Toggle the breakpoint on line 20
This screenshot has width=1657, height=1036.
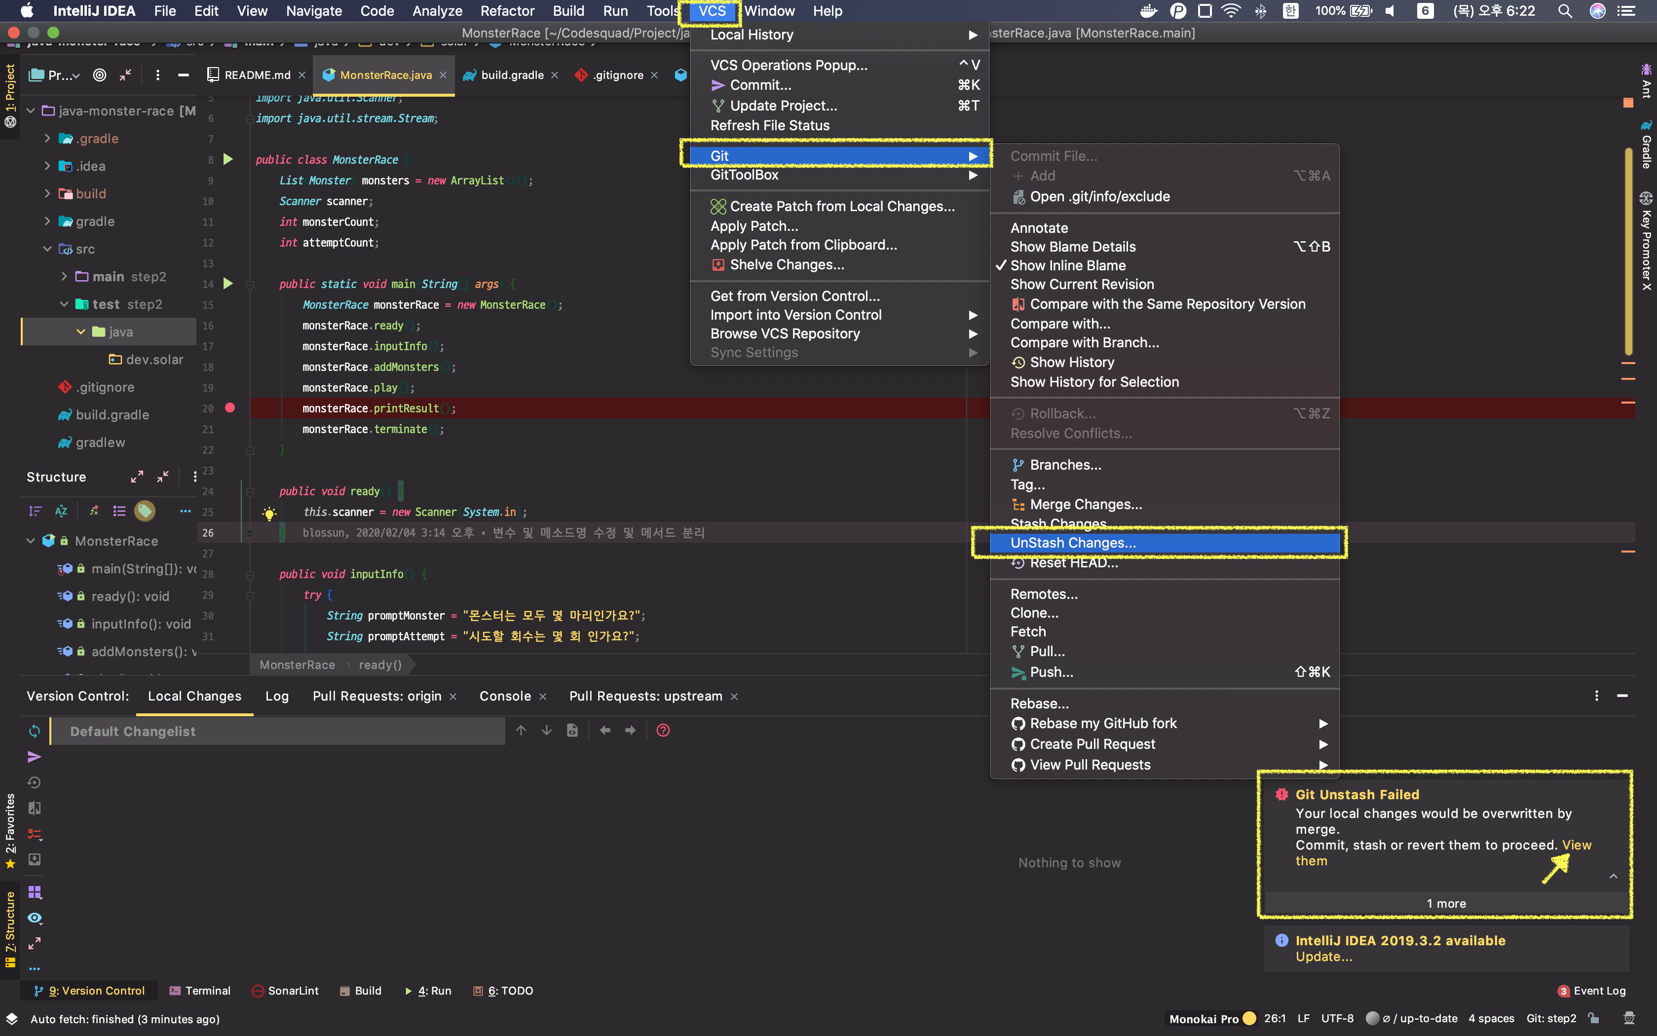(230, 407)
